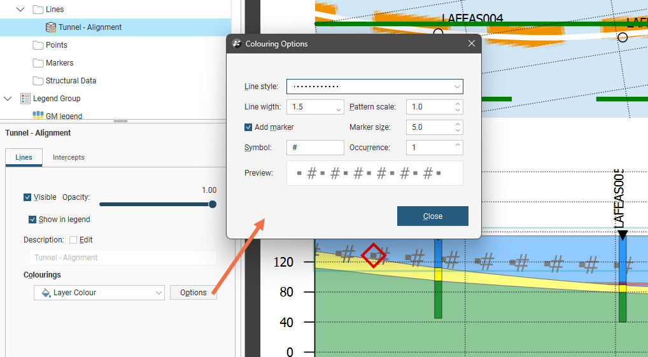Click the 40 elevation axis label
648x357 pixels.
[286, 322]
